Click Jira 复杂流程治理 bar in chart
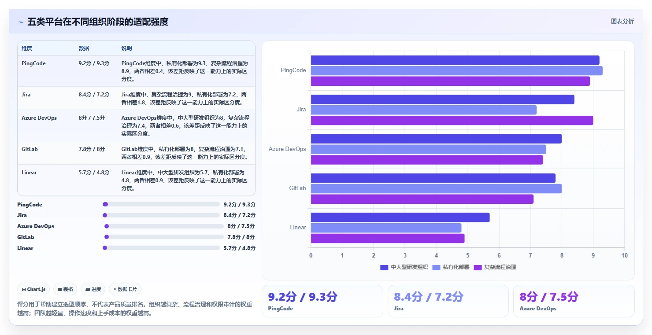 [452, 120]
